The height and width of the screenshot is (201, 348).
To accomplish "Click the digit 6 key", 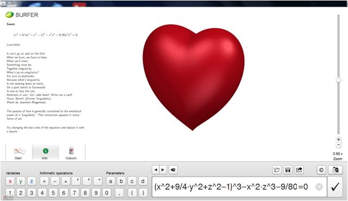I will (x=64, y=192).
